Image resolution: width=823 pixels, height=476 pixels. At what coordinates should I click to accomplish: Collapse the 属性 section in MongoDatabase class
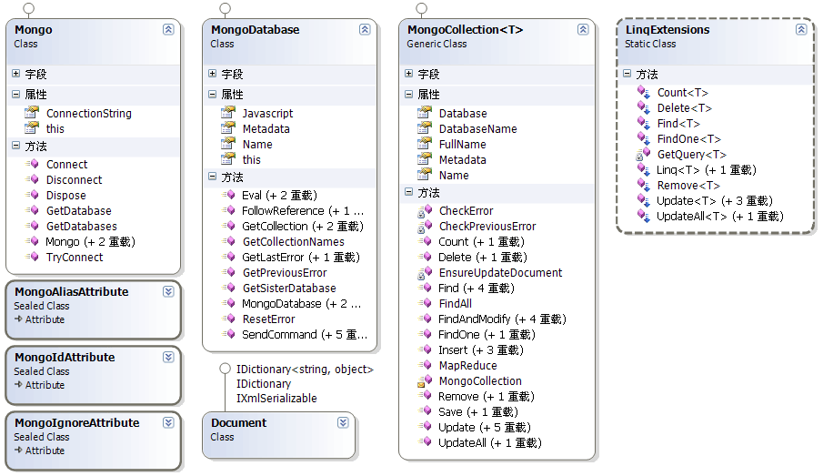(x=212, y=94)
